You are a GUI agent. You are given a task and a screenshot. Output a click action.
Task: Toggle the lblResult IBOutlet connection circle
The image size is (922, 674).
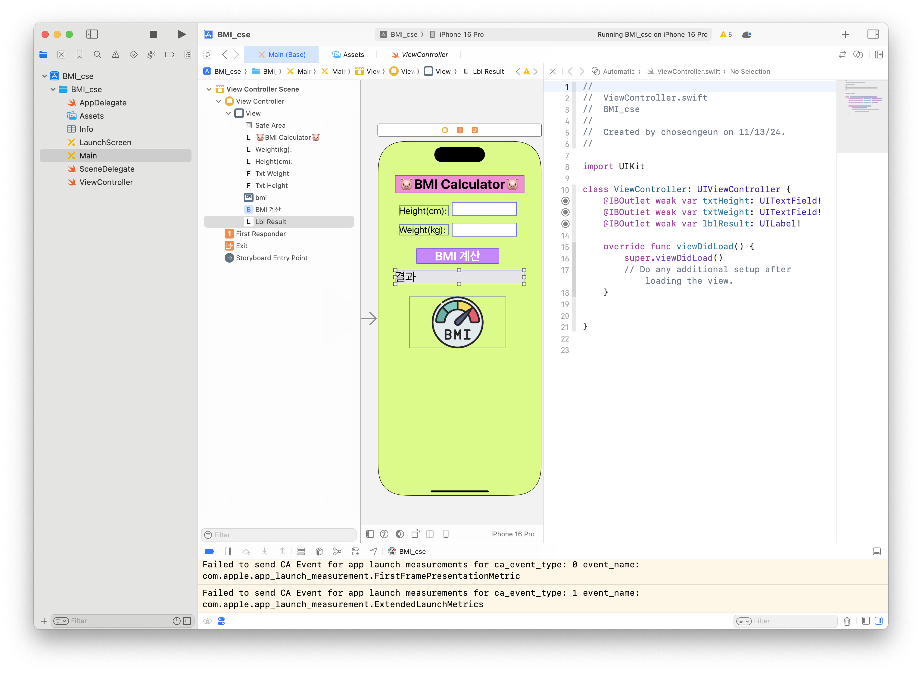565,223
